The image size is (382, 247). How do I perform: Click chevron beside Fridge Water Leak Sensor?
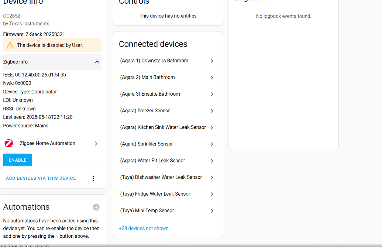[x=212, y=194]
